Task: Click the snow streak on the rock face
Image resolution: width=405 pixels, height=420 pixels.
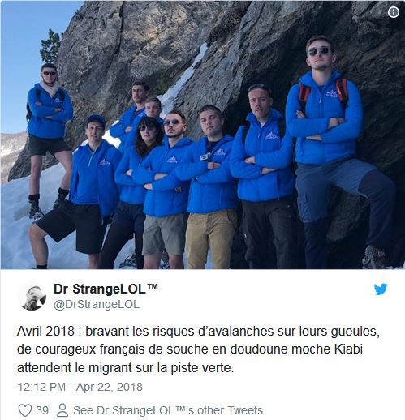Action: (187, 75)
